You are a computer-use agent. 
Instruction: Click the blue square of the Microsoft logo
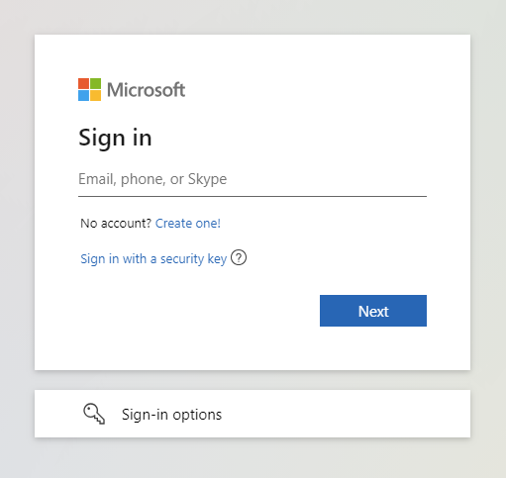tap(83, 95)
